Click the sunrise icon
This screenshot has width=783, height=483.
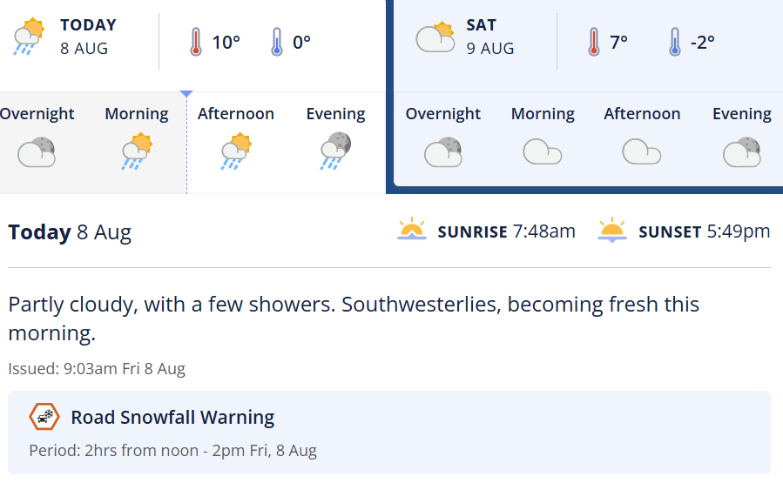[x=412, y=230]
